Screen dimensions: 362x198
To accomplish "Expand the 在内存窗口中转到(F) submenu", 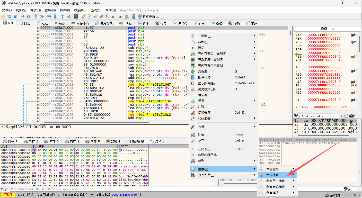I will pyautogui.click(x=224, y=54).
